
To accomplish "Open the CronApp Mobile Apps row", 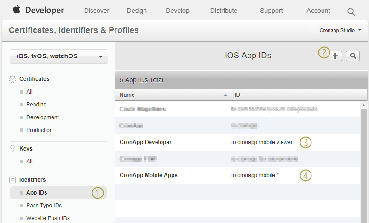I will click(x=237, y=175).
